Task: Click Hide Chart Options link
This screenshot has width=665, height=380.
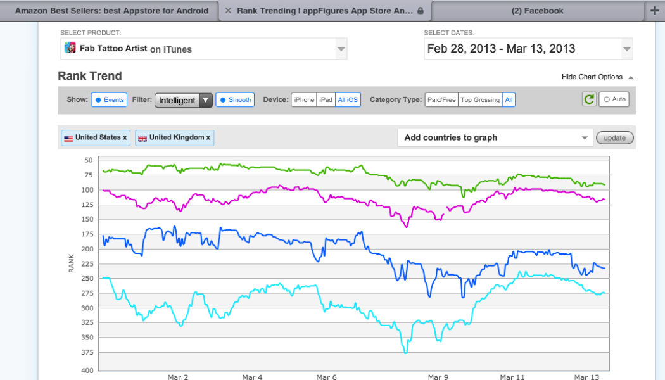Action: coord(592,77)
